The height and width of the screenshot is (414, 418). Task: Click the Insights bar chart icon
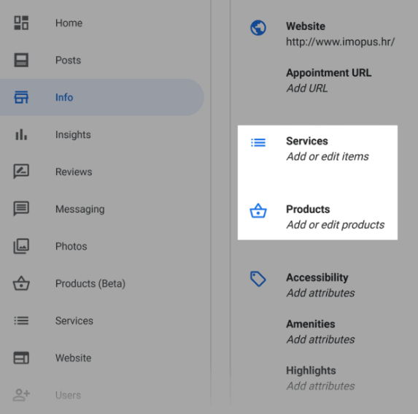pyautogui.click(x=21, y=134)
